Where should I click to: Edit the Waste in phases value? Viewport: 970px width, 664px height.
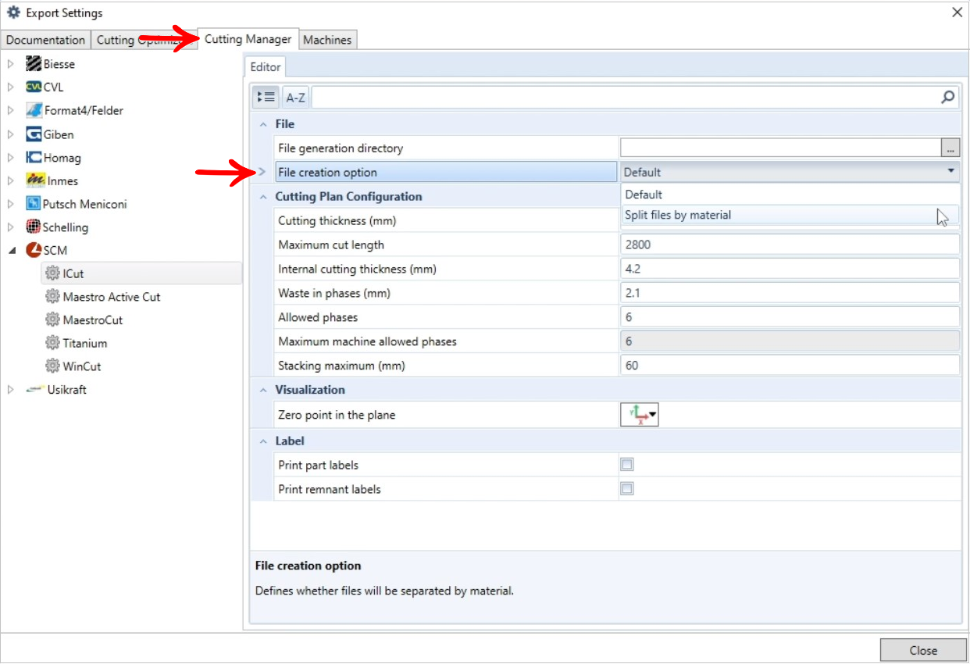[790, 293]
